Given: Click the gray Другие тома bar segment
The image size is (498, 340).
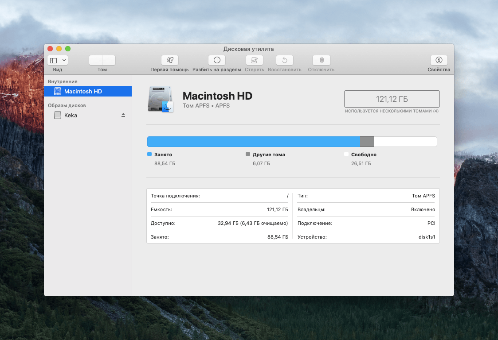Looking at the screenshot, I should click(367, 142).
